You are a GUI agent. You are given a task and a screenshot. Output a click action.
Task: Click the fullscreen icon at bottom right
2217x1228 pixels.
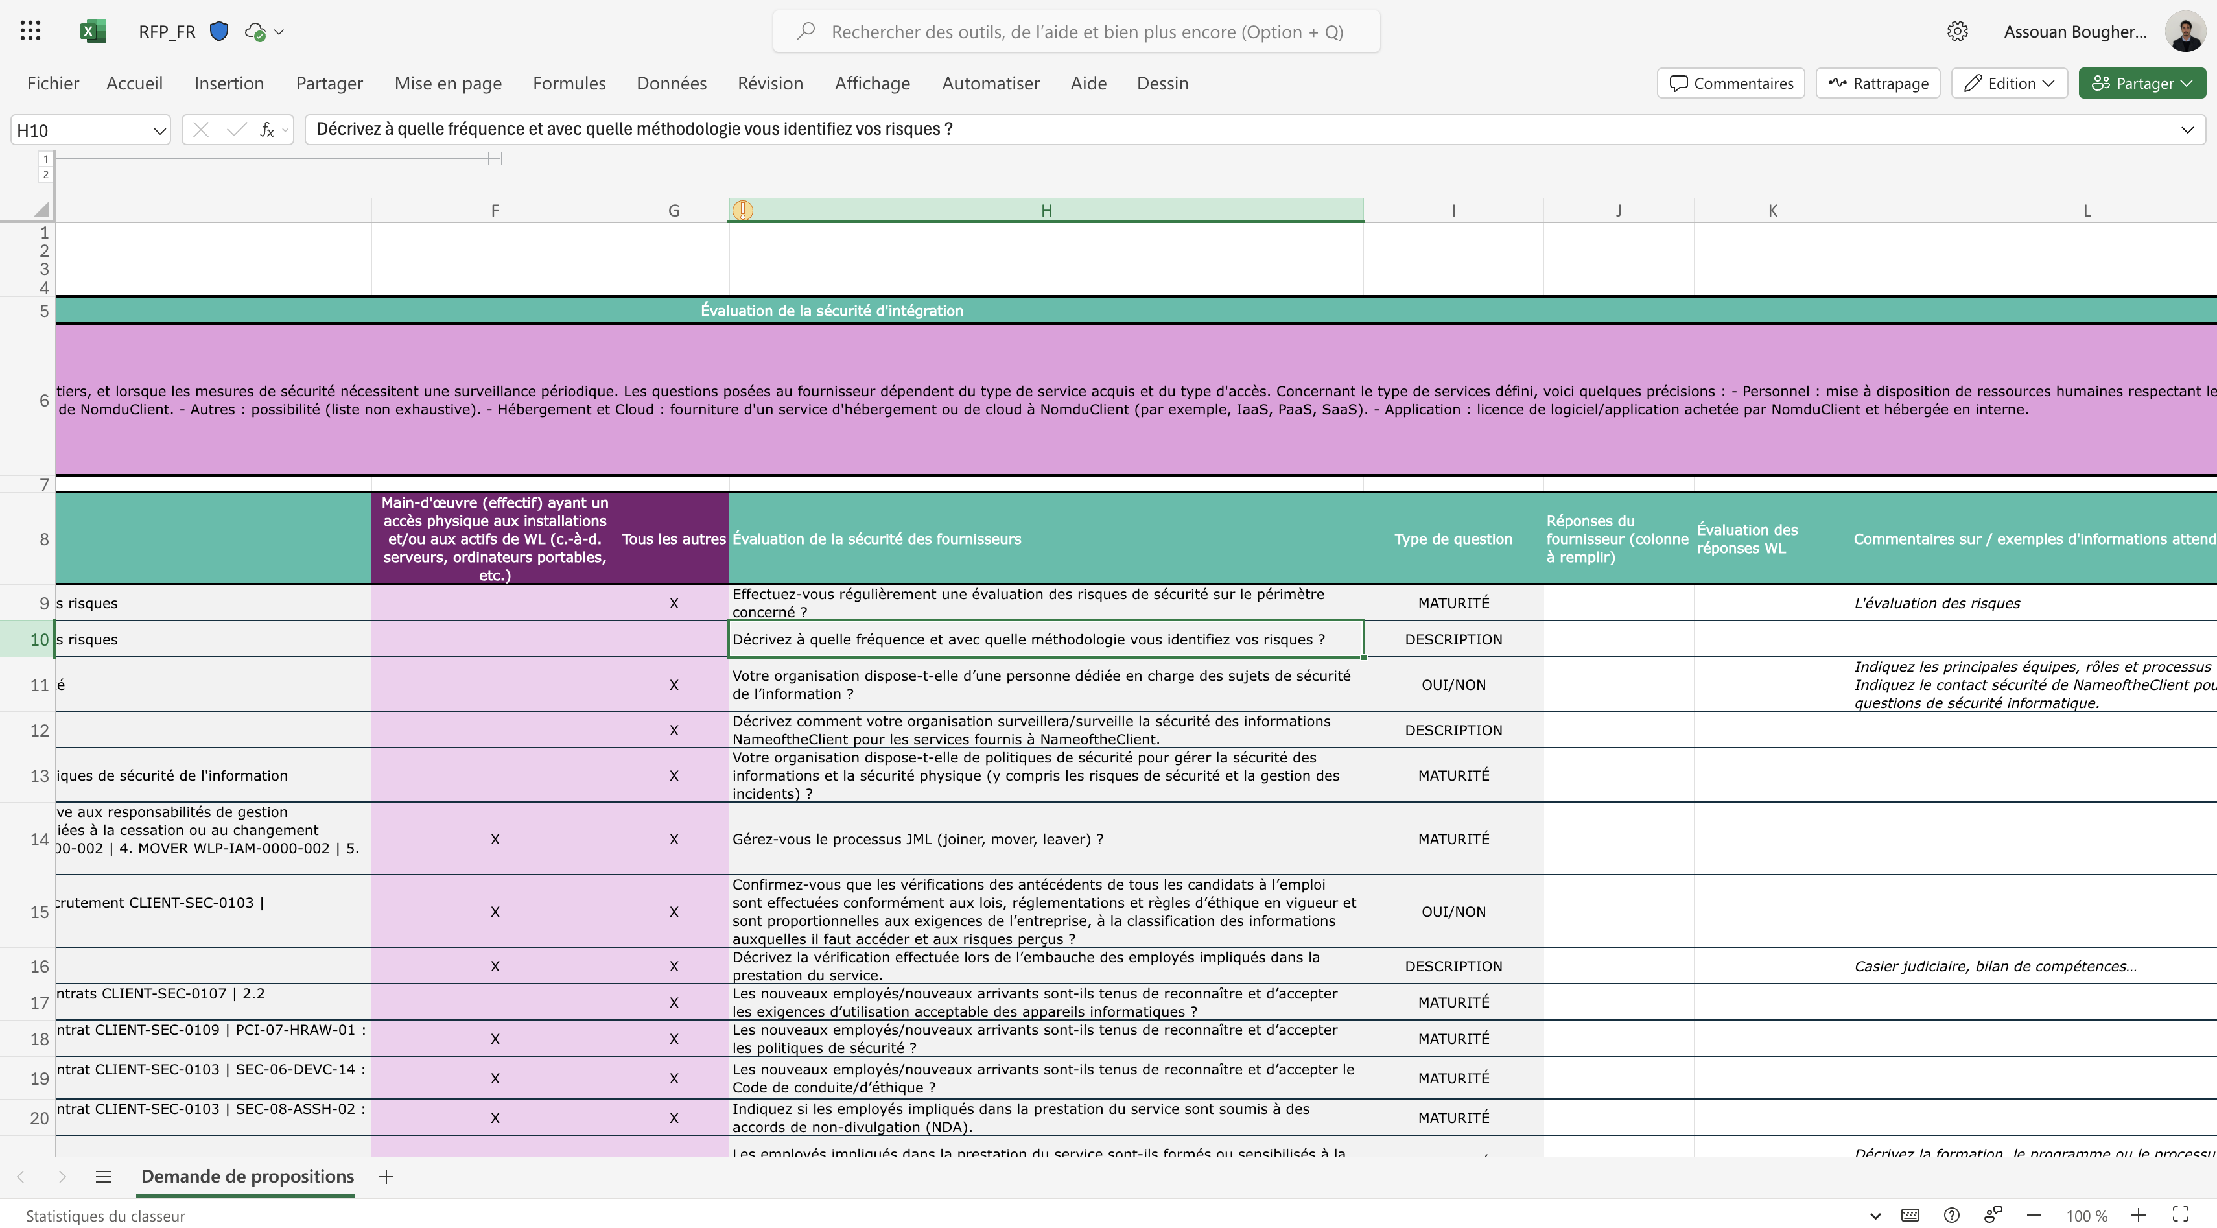[2181, 1215]
